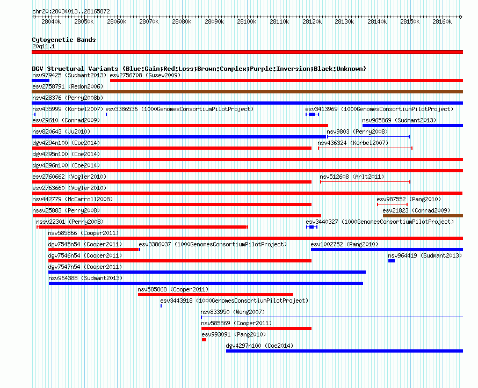
Task: Click nsv512608 (Arlt2011) label
Action: point(352,177)
